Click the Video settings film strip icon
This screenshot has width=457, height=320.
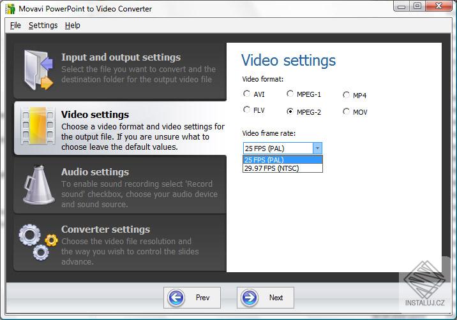coord(38,126)
